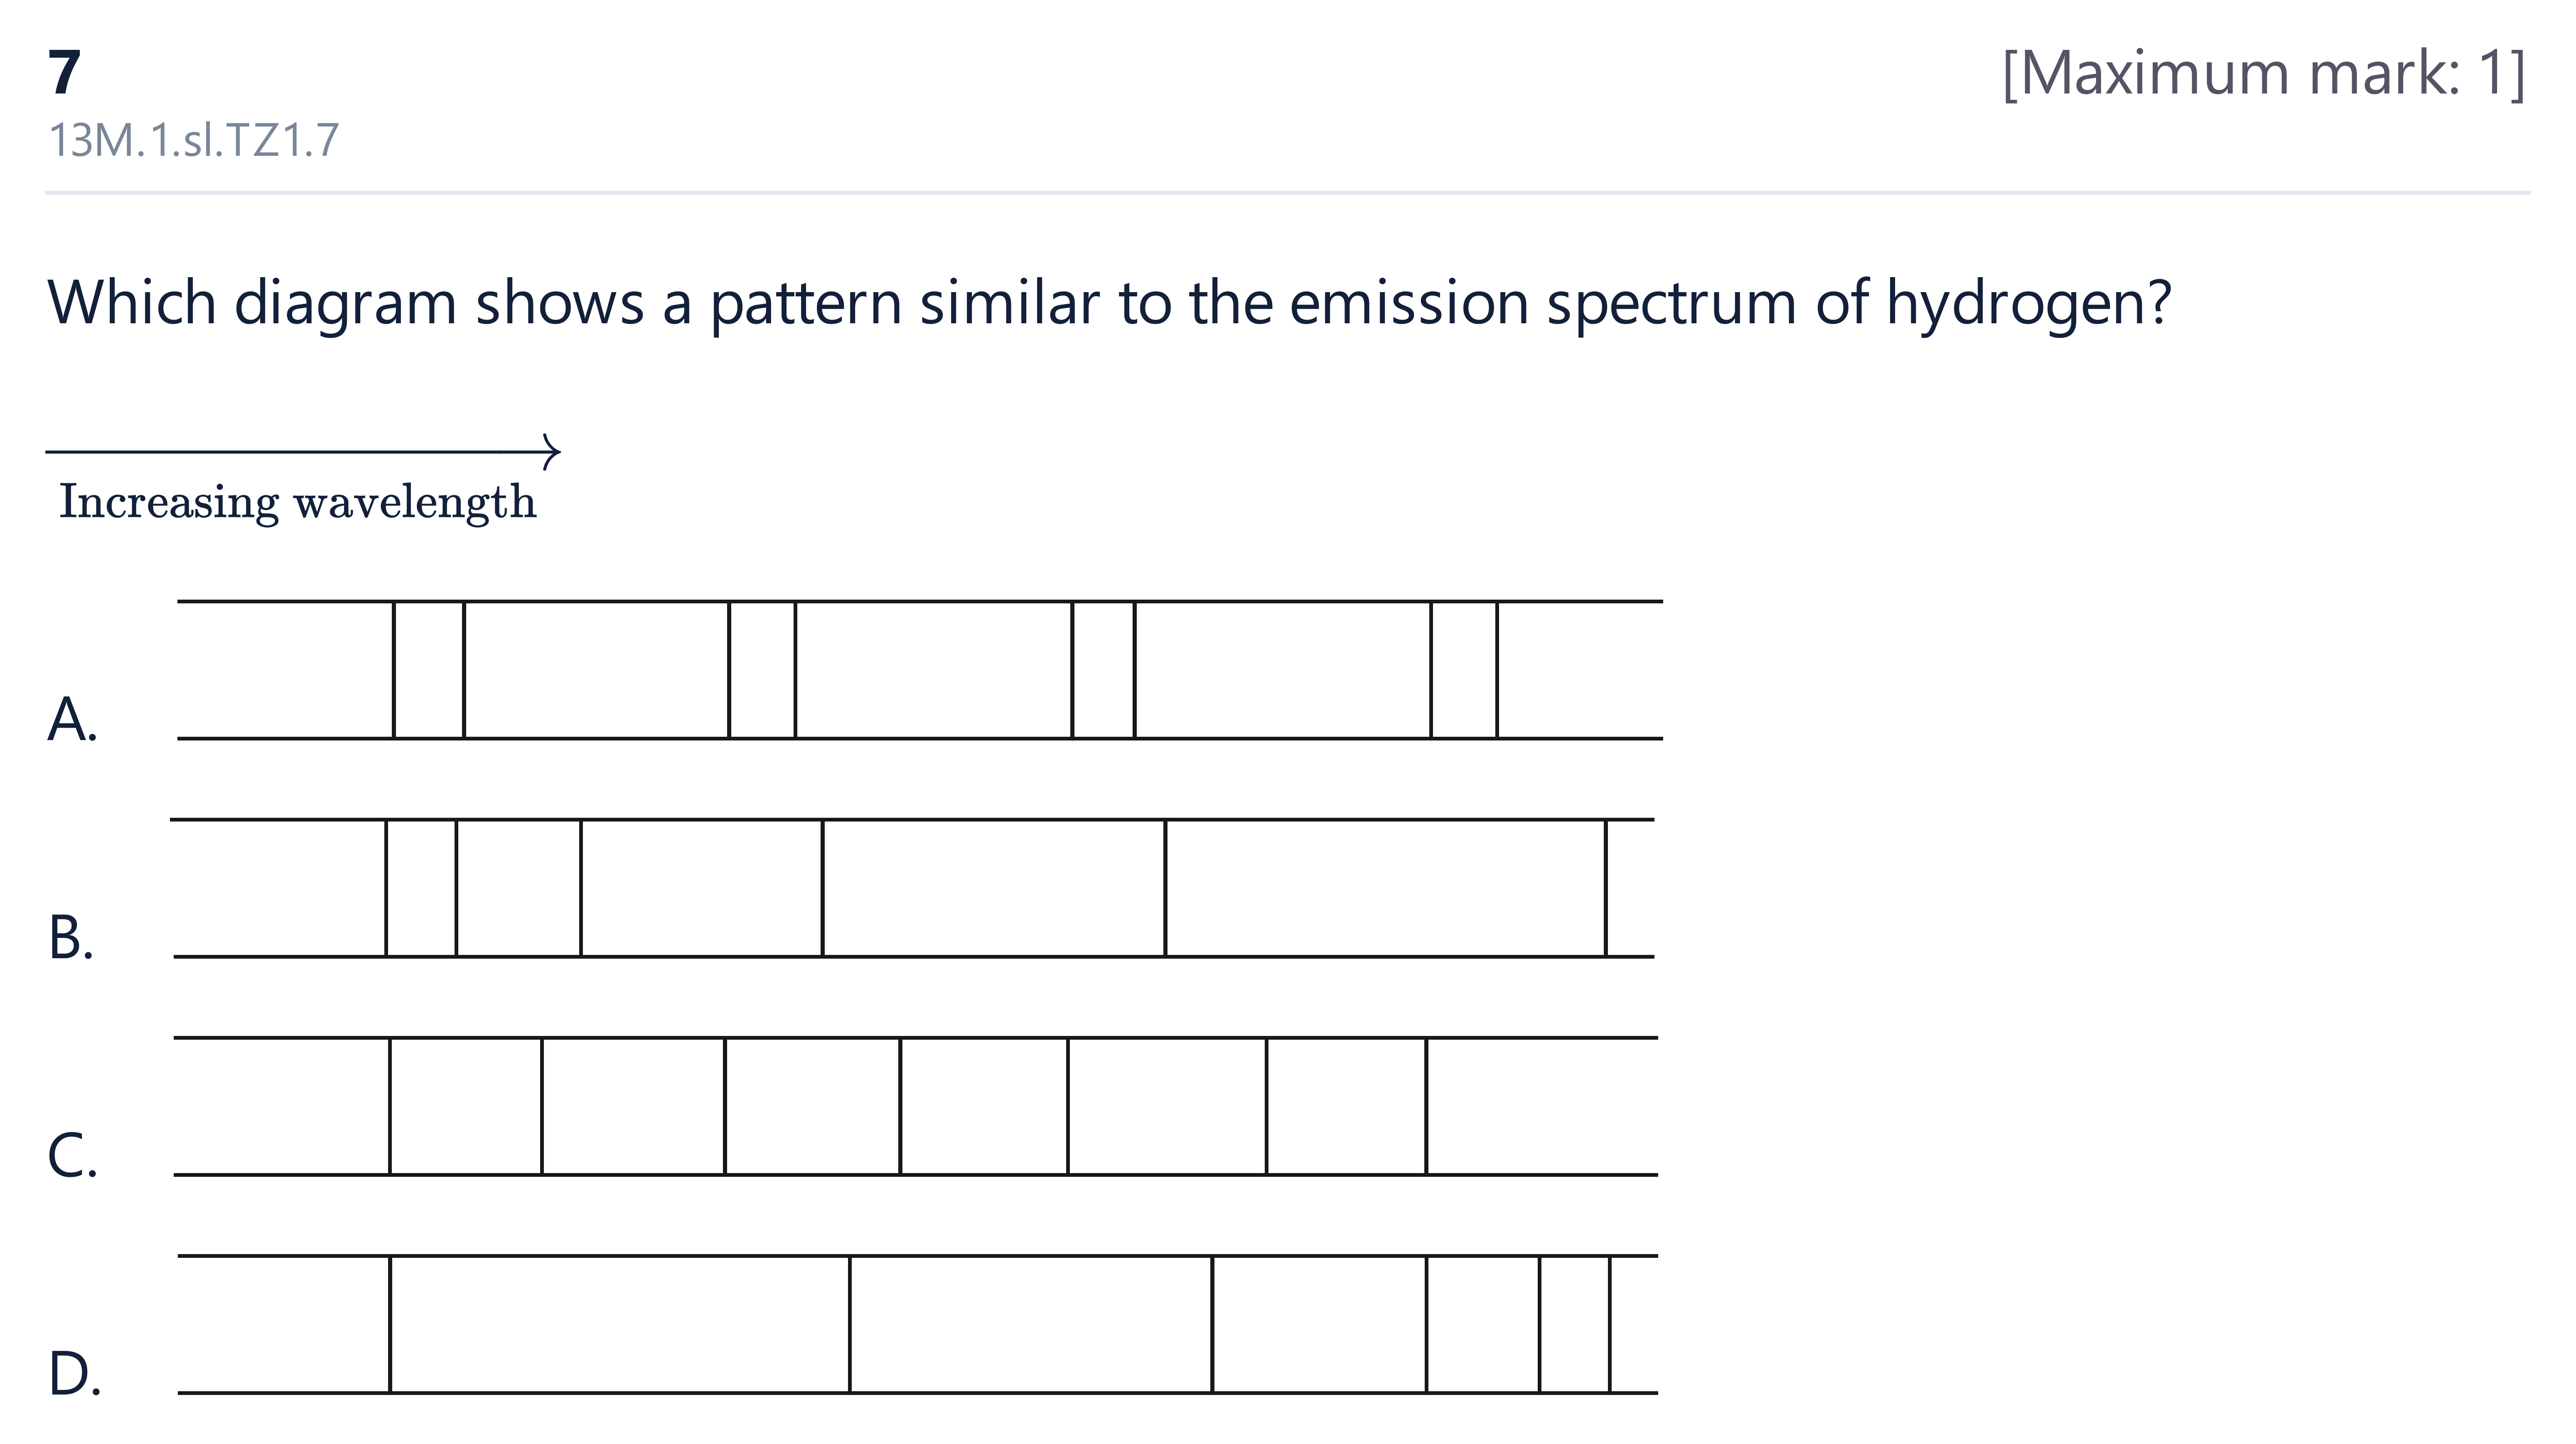The image size is (2576, 1444).
Task: Select answer option D label
Action: click(x=74, y=1374)
